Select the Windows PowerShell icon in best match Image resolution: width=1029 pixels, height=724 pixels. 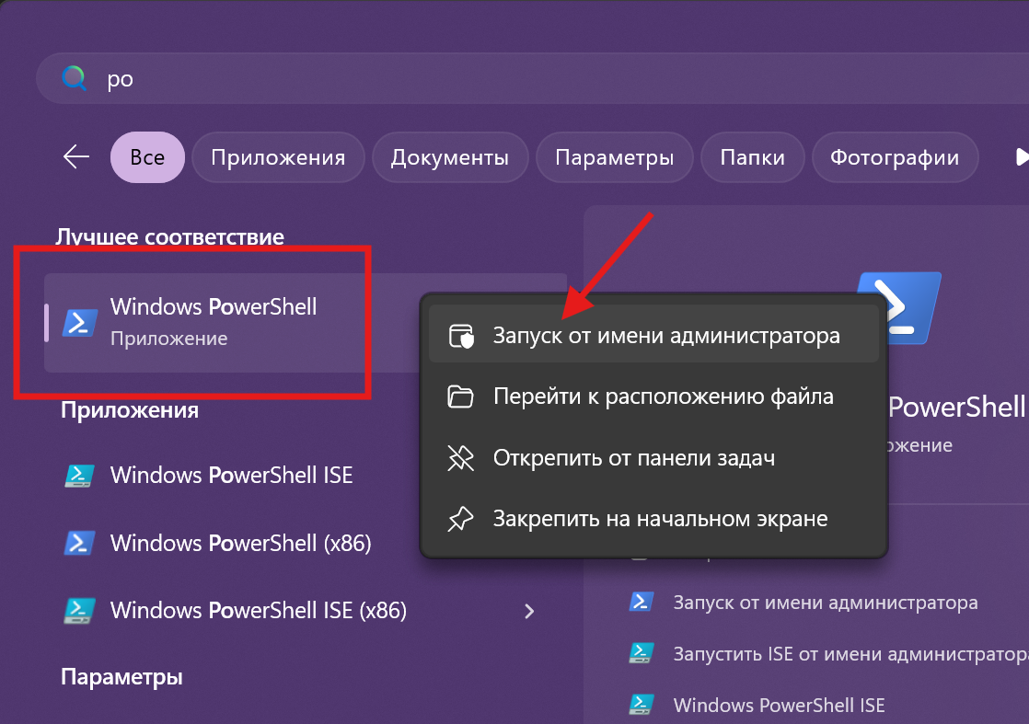(x=79, y=323)
